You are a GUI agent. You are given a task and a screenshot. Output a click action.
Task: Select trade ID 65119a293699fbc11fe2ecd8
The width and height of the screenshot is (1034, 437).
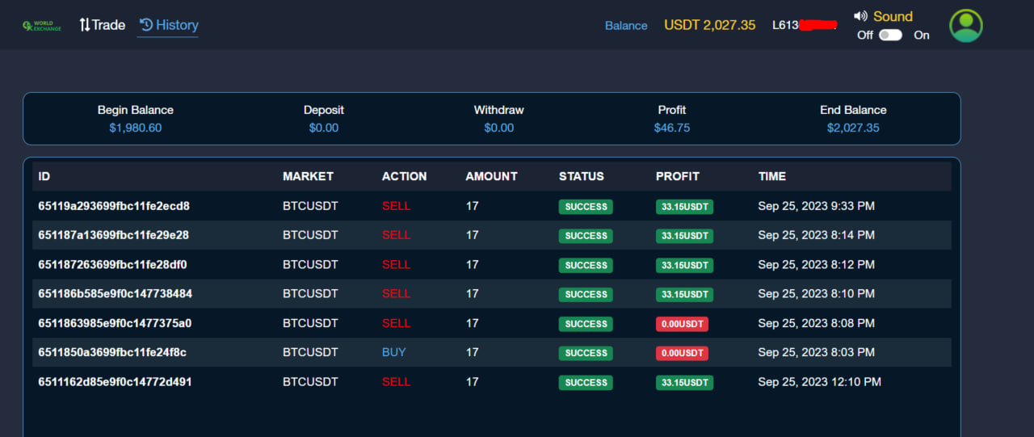coord(114,206)
